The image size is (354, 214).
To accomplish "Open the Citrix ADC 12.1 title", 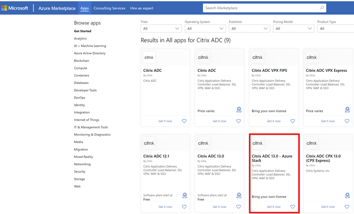I will point(156,156).
